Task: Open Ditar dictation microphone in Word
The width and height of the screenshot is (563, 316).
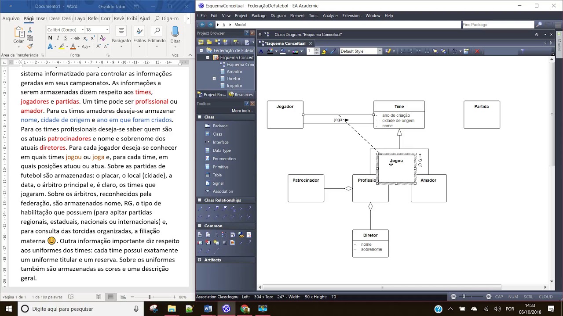Action: [175, 35]
